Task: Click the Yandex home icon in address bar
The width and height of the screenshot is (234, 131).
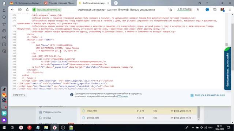Action: (x=20, y=10)
